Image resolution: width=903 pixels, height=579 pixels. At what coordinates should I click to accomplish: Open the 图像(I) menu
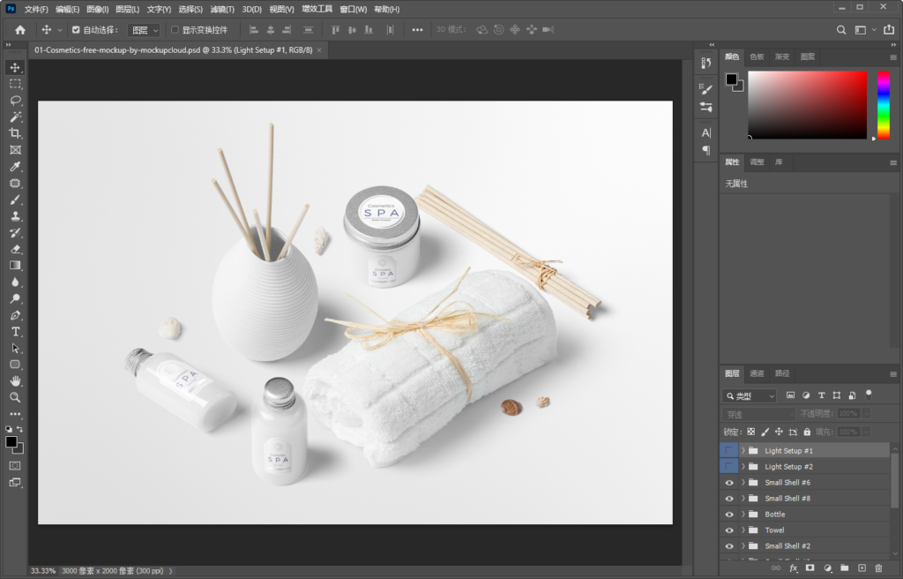[x=97, y=9]
